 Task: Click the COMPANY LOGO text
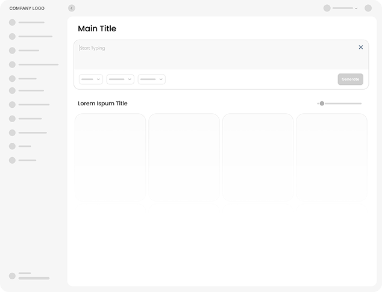(x=27, y=8)
